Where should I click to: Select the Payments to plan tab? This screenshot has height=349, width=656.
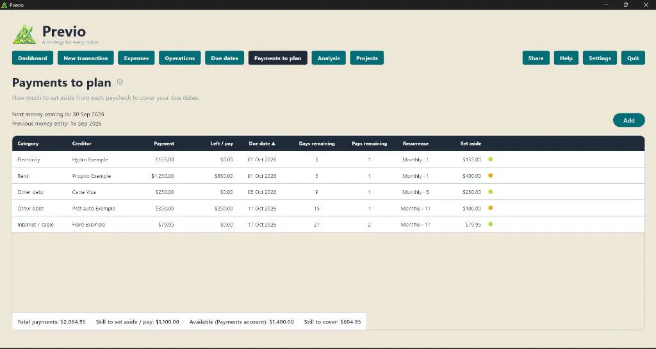278,58
